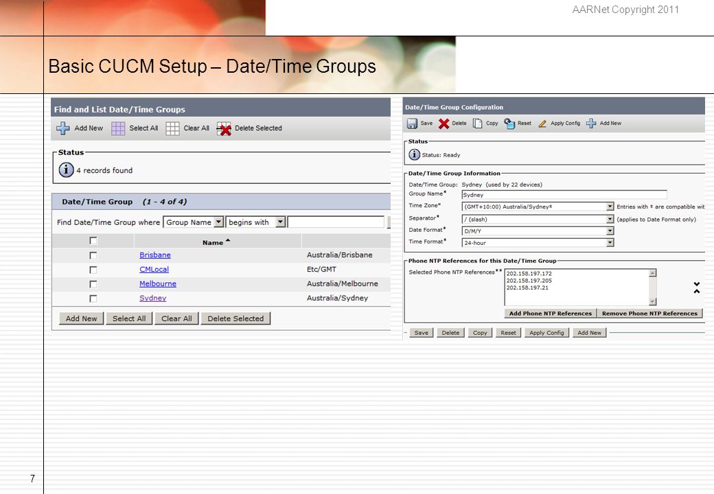
Task: Click the Copy document icon in configuration toolbar
Action: [x=477, y=123]
